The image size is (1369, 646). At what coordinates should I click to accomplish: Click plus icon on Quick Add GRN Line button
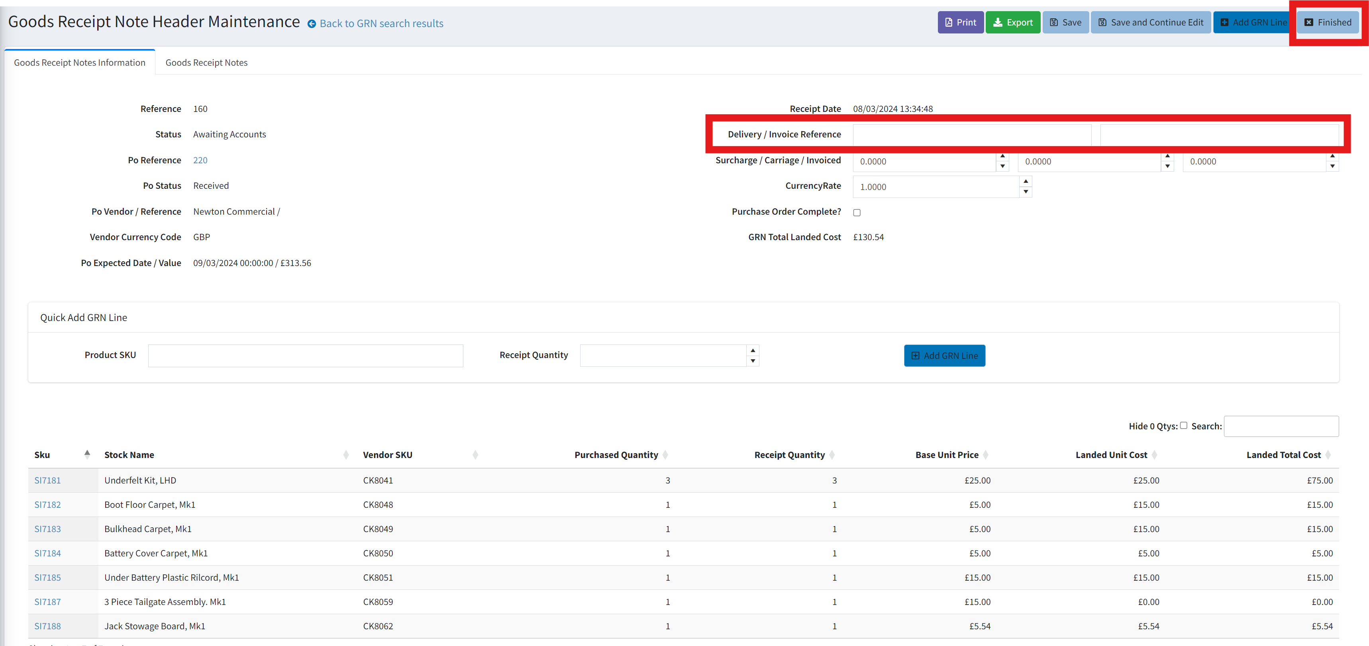pyautogui.click(x=916, y=355)
